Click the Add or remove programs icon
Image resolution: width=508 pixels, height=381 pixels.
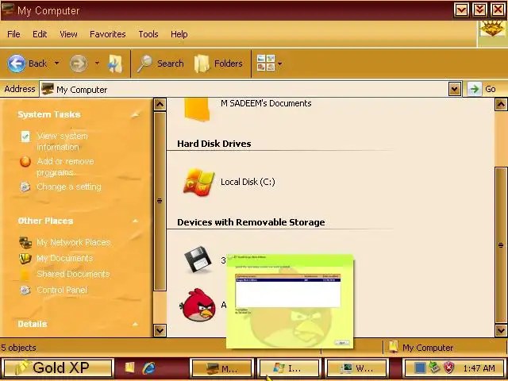click(25, 161)
